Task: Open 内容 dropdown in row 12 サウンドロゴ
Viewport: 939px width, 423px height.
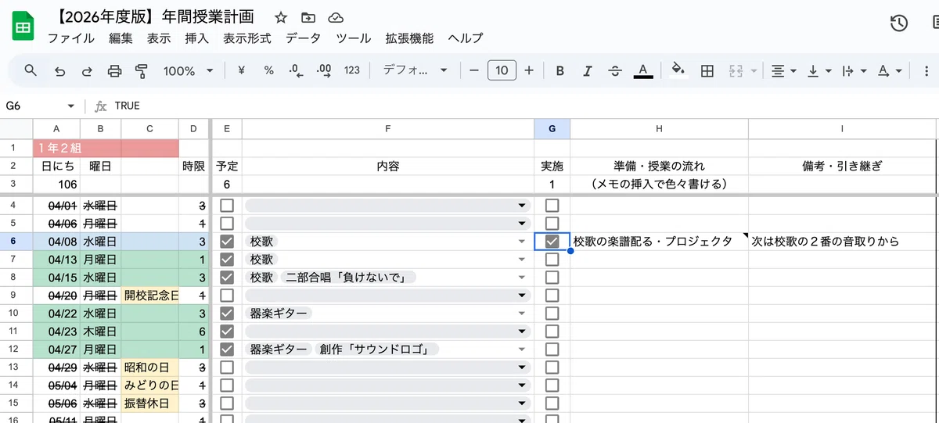Action: 522,350
